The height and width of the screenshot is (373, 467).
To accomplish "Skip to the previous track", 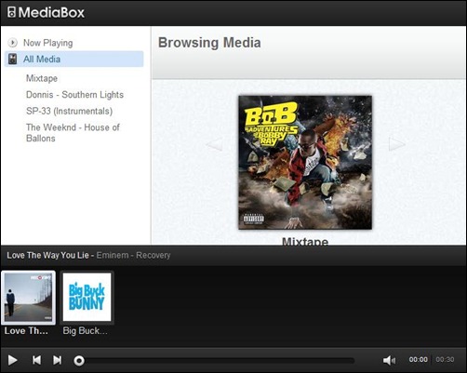I will coord(37,360).
